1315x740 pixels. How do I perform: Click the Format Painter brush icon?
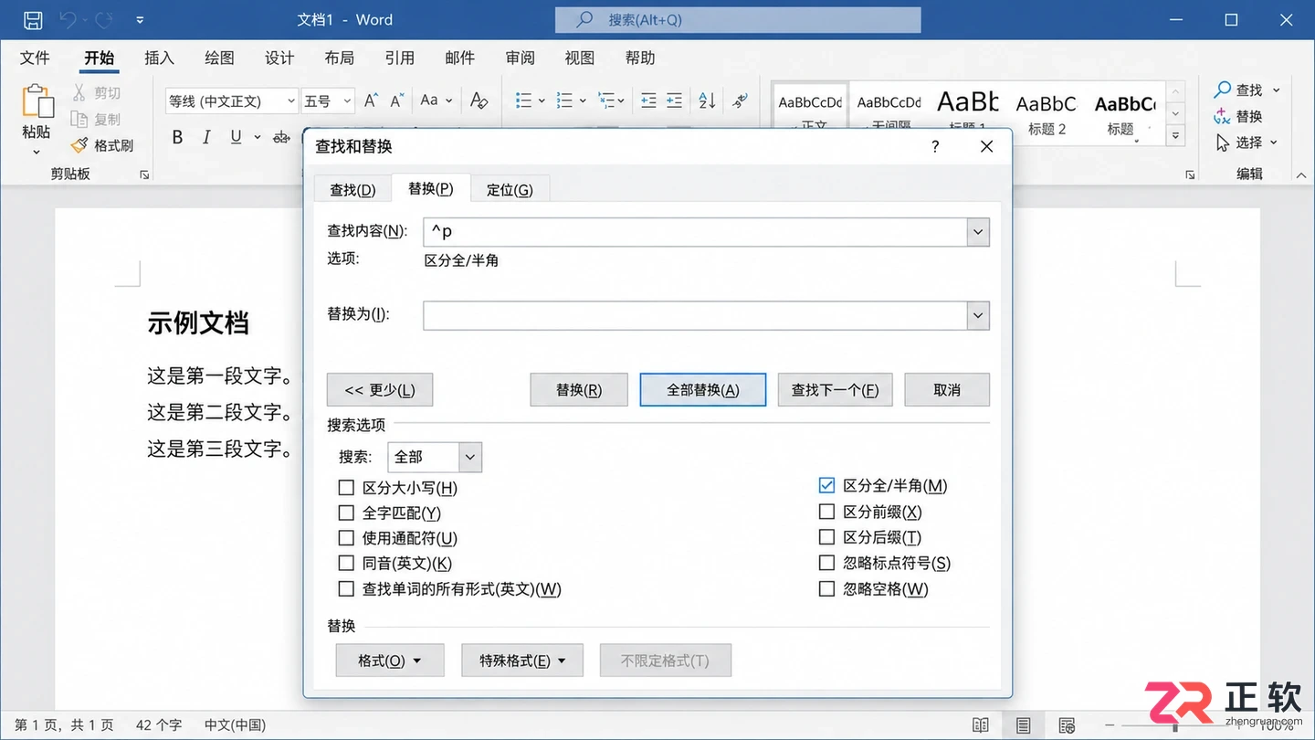pyautogui.click(x=79, y=145)
